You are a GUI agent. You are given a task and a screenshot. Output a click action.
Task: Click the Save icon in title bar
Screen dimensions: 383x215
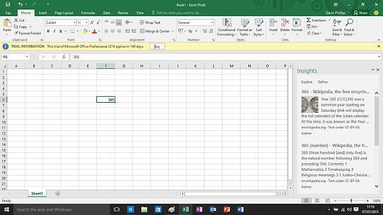coord(8,5)
